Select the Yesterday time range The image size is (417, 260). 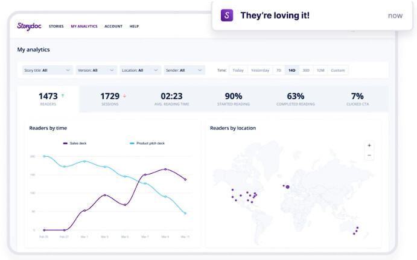click(x=260, y=71)
